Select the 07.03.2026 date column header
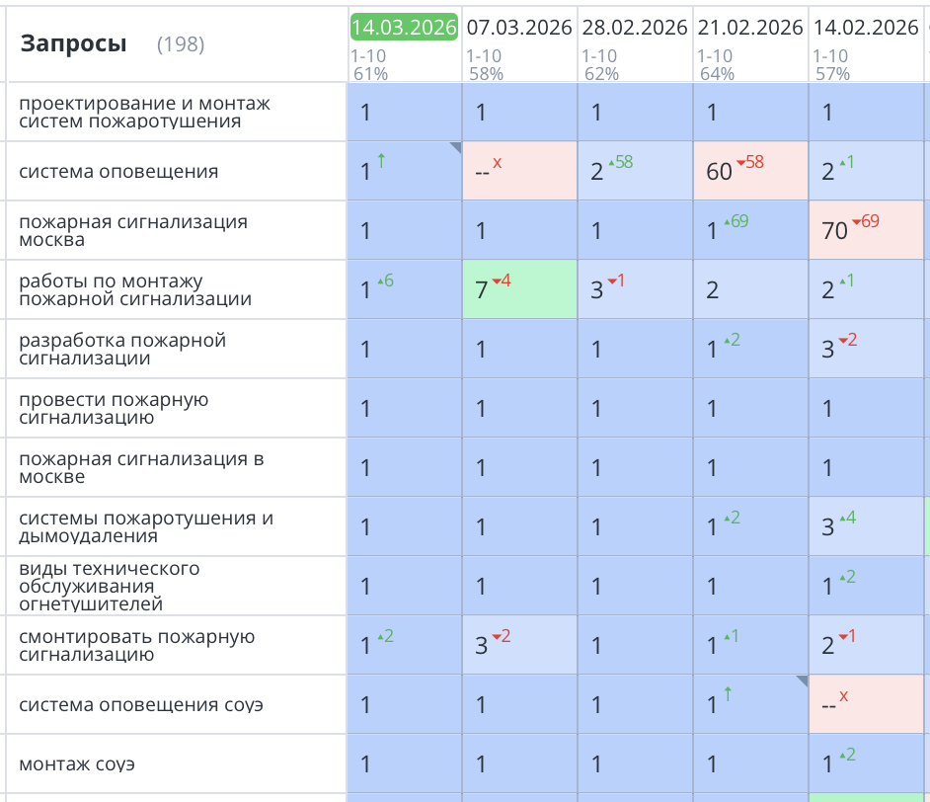 click(x=519, y=27)
